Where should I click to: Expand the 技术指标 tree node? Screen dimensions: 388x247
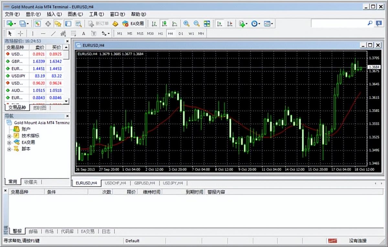pos(9,136)
